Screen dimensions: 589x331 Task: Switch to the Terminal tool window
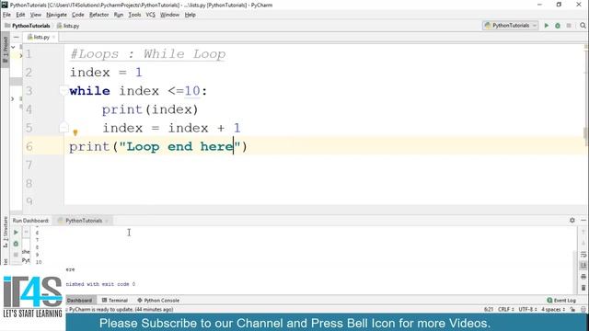[115, 301]
